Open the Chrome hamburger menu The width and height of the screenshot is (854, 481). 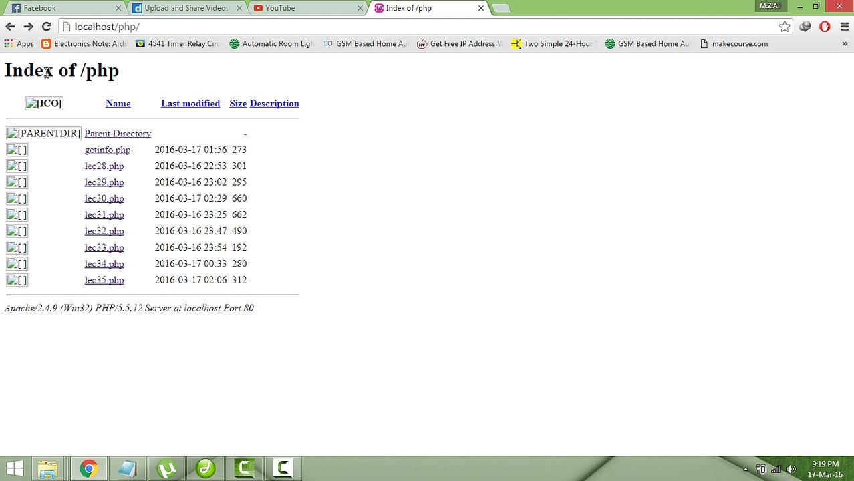844,27
